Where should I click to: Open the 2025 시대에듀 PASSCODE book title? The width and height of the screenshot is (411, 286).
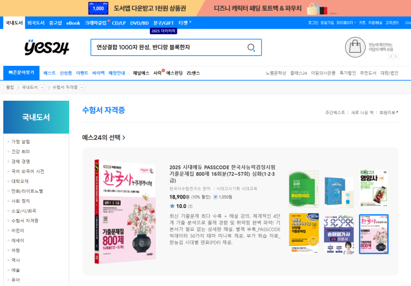[x=222, y=174]
